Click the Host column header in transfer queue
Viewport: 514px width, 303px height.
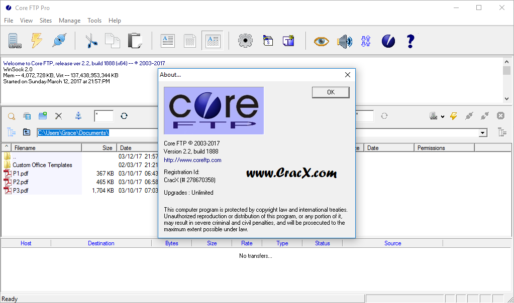(26, 243)
